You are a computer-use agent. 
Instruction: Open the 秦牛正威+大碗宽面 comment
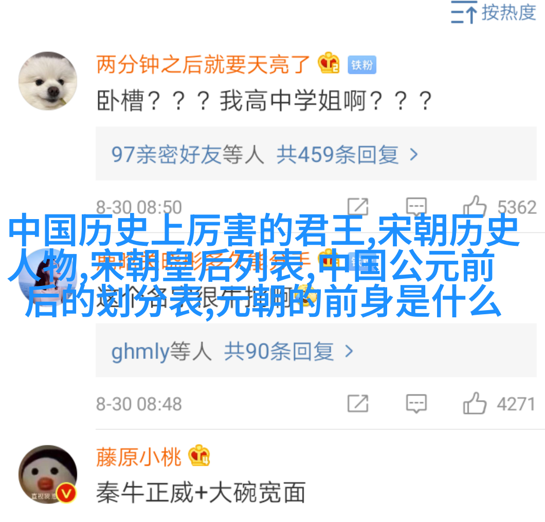[201, 493]
